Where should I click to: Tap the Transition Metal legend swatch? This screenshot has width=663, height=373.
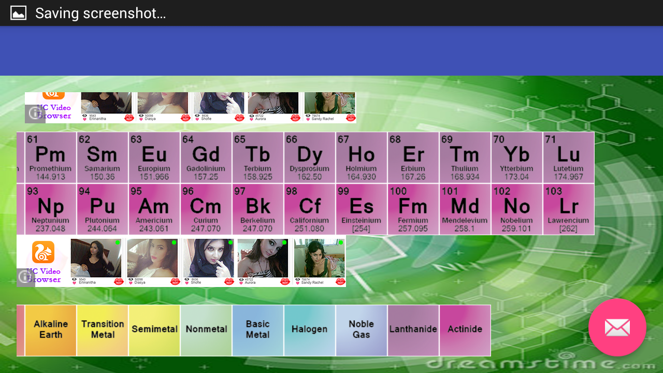click(103, 331)
